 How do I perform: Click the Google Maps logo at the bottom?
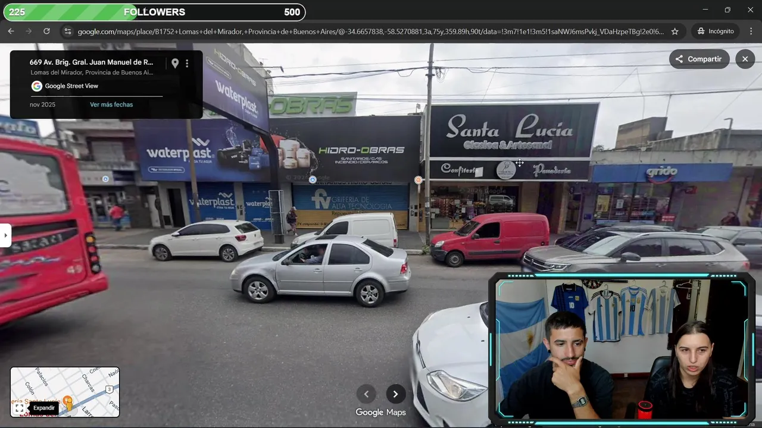pyautogui.click(x=380, y=413)
